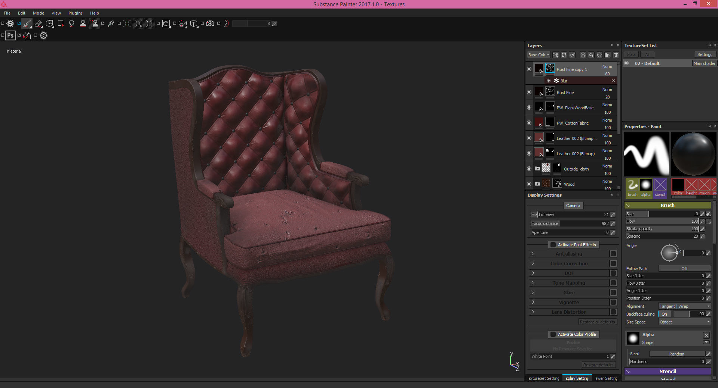
Task: Switch to 3D view mode icon
Action: pyautogui.click(x=166, y=24)
